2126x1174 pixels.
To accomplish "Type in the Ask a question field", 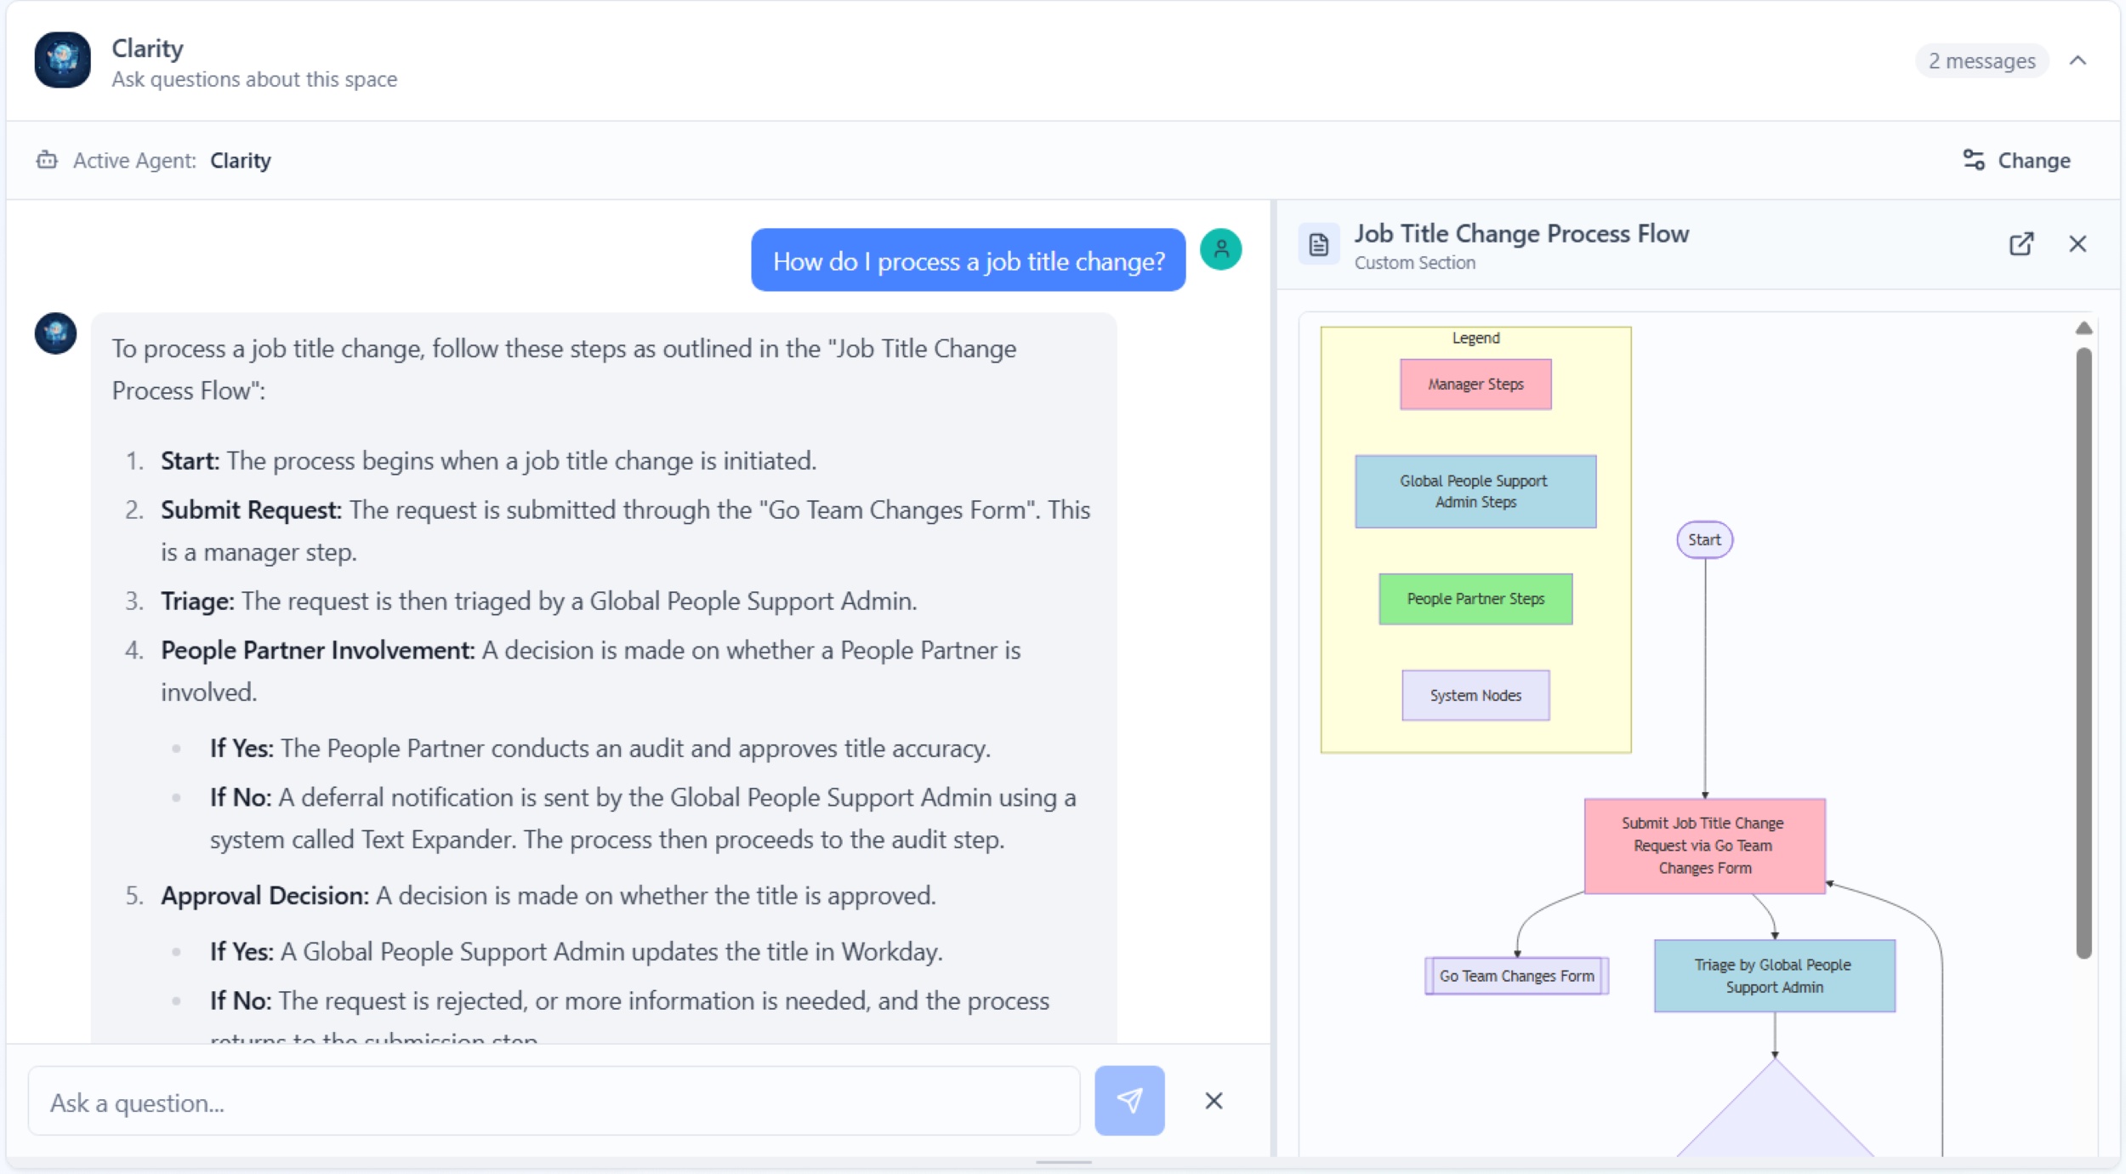I will click(553, 1103).
